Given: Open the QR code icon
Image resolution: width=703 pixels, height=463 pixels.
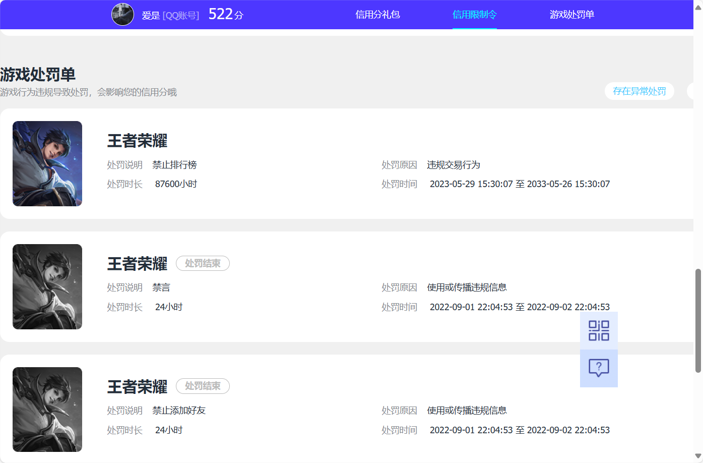Looking at the screenshot, I should click(x=599, y=330).
